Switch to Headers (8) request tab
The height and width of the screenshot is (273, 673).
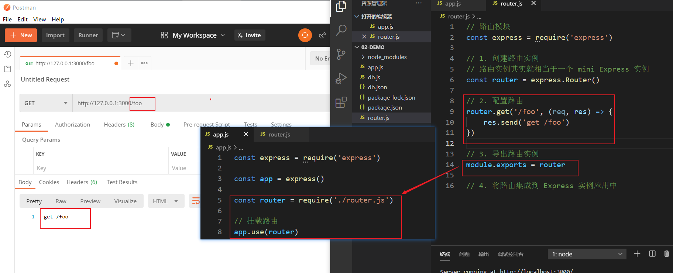[119, 124]
